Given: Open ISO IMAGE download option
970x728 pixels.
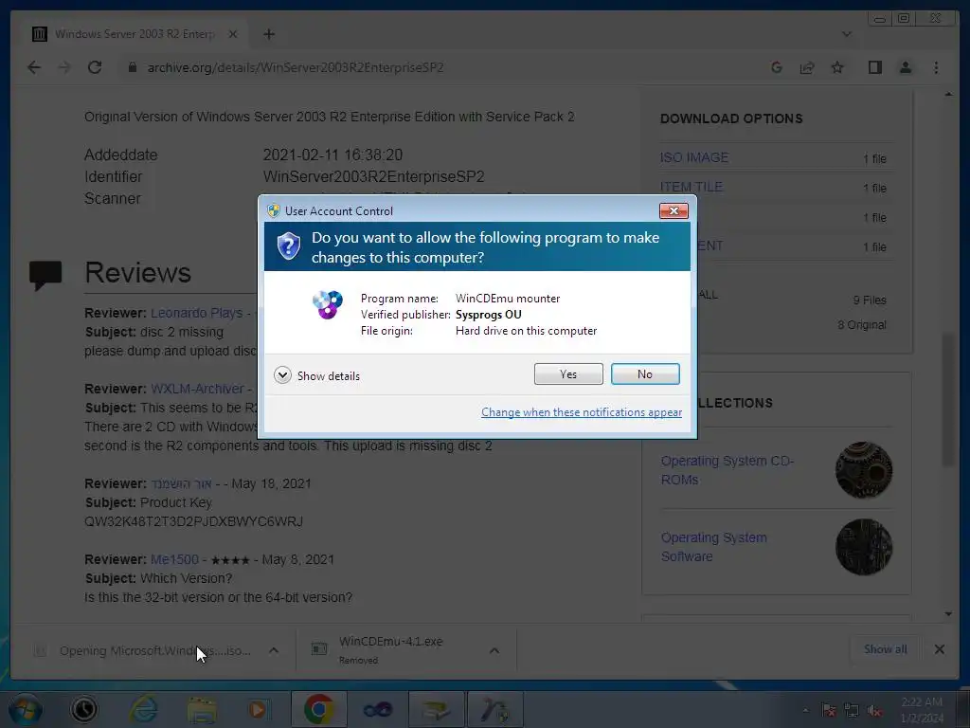Looking at the screenshot, I should pyautogui.click(x=694, y=157).
